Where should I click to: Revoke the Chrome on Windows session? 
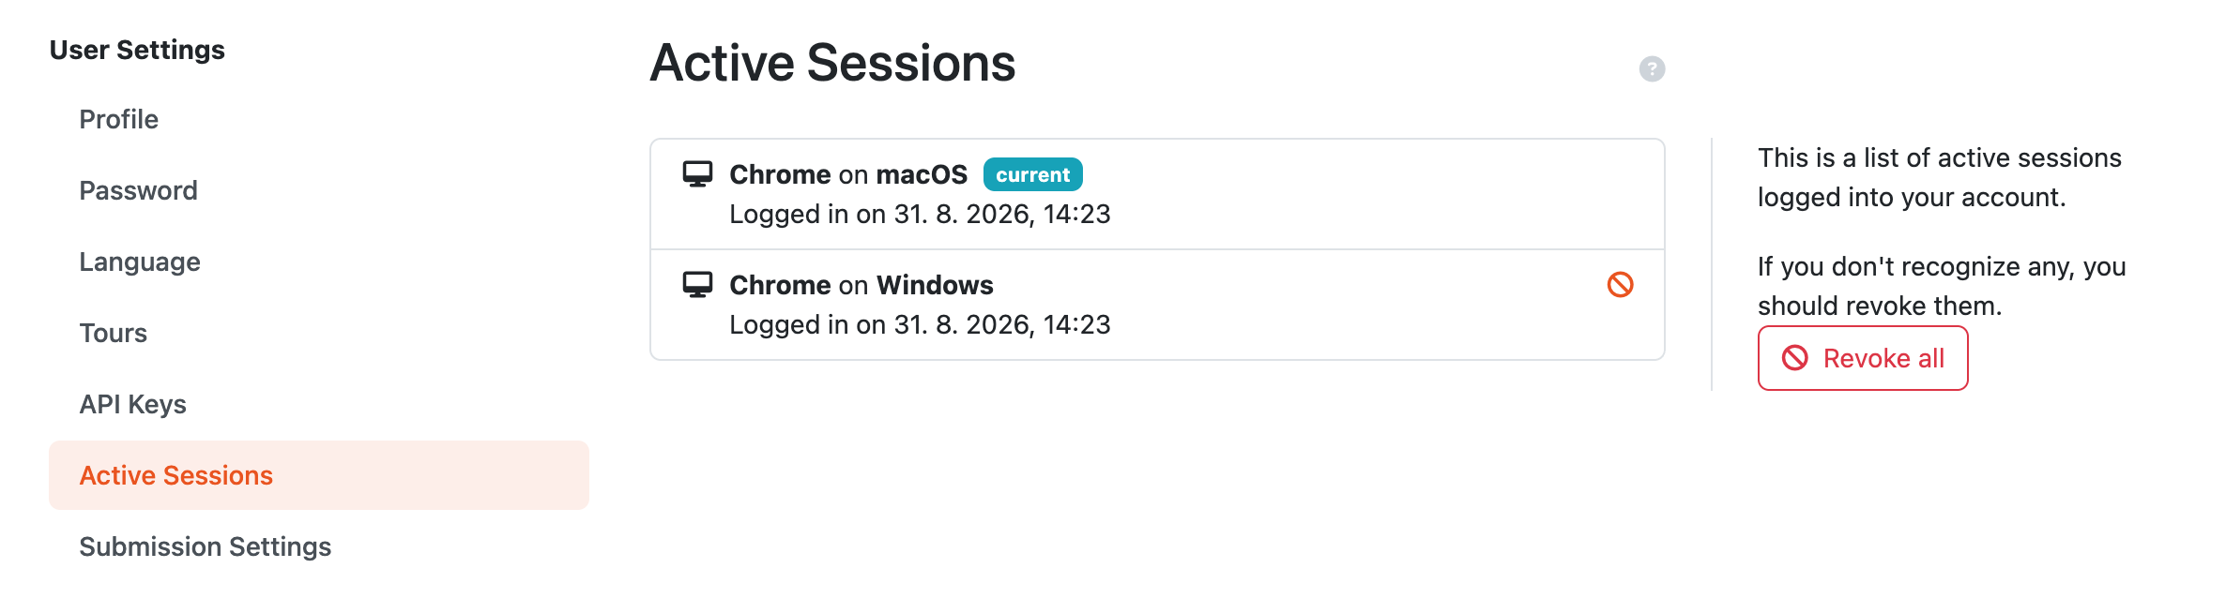point(1620,284)
